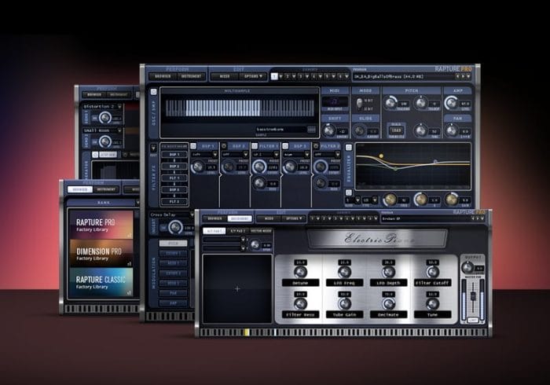Open Options menu in main editor window
The image size is (550, 385).
[253, 76]
